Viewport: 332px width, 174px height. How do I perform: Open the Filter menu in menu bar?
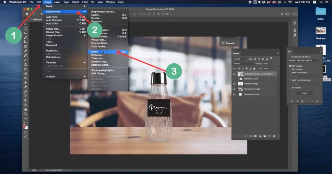pos(85,2)
